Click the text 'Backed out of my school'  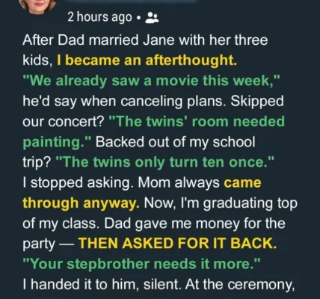coord(176,142)
